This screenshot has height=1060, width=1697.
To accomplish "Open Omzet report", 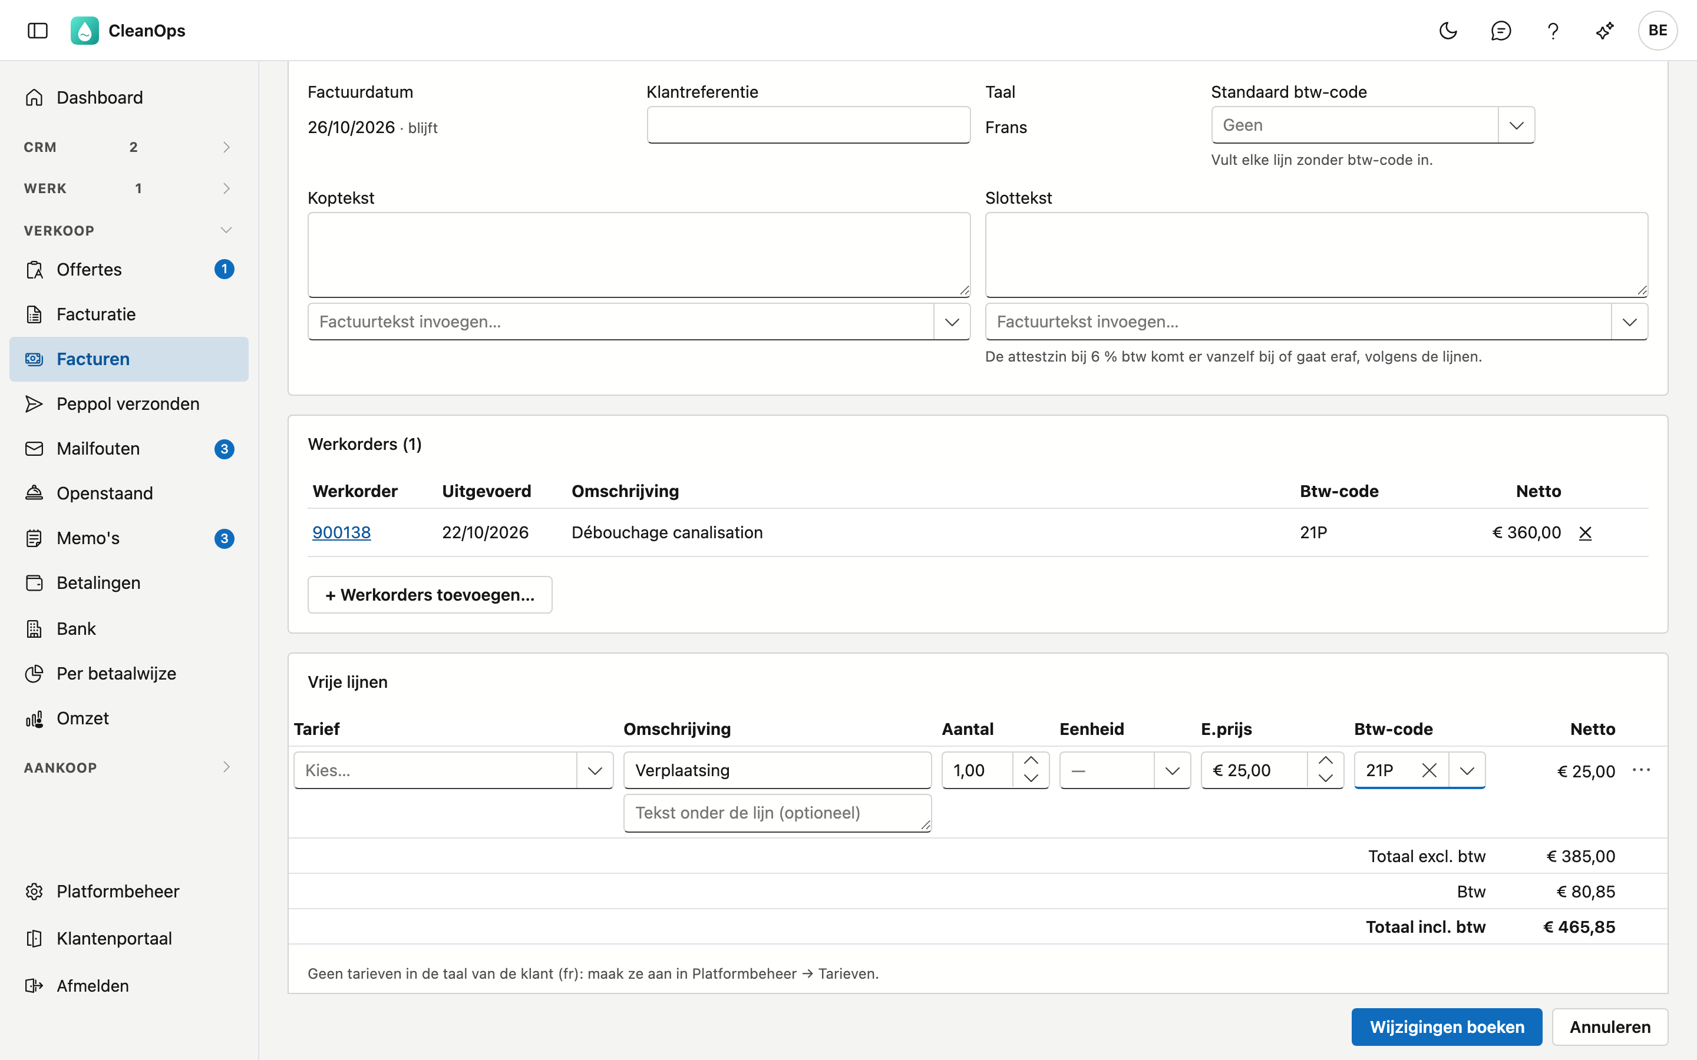I will coord(129,718).
